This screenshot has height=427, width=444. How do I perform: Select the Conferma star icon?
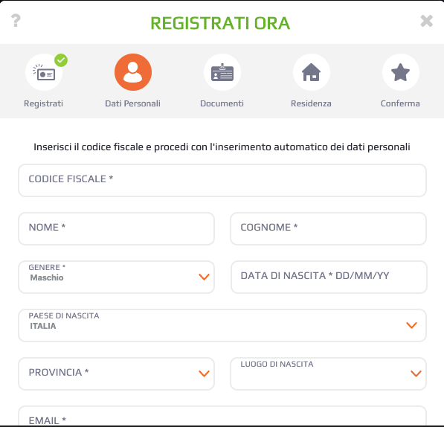click(x=401, y=72)
